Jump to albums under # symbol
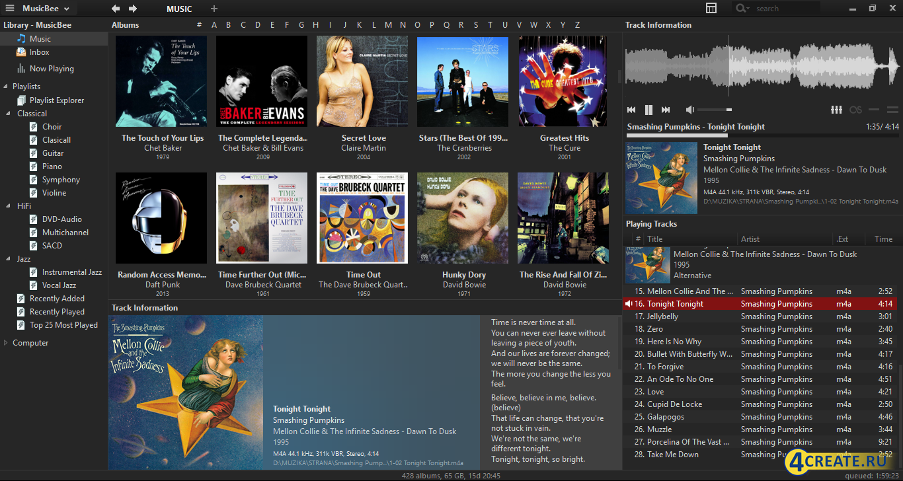This screenshot has height=481, width=903. [x=199, y=25]
